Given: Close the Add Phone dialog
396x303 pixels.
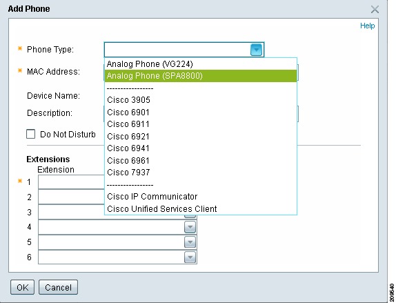Looking at the screenshot, I should pyautogui.click(x=375, y=10).
